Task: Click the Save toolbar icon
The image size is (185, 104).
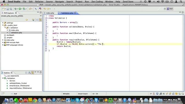Action: click(x=8, y=9)
